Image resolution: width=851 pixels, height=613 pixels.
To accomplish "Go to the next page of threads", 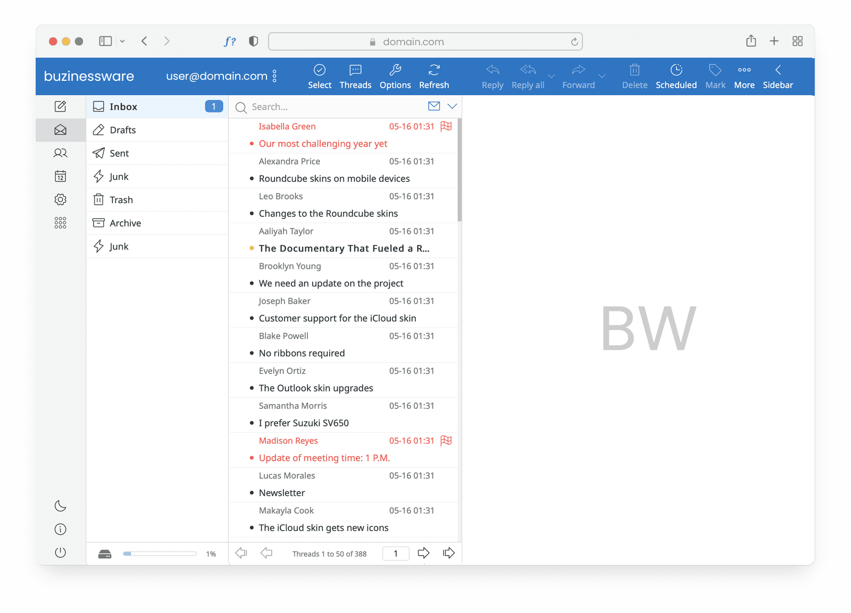I will click(x=423, y=553).
